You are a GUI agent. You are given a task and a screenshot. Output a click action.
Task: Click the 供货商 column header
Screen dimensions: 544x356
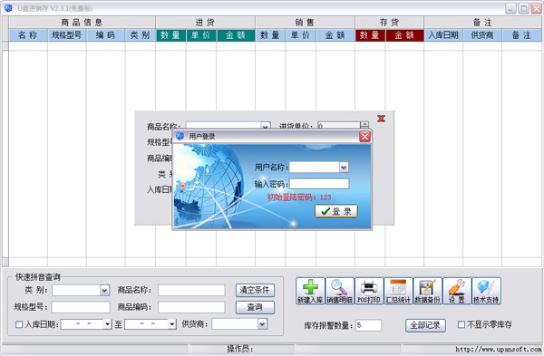(x=482, y=35)
